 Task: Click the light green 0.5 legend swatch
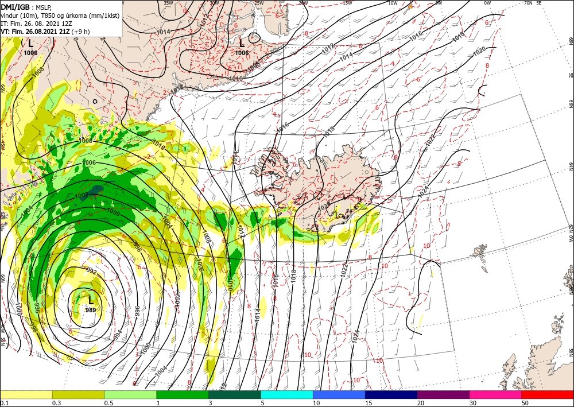point(130,394)
